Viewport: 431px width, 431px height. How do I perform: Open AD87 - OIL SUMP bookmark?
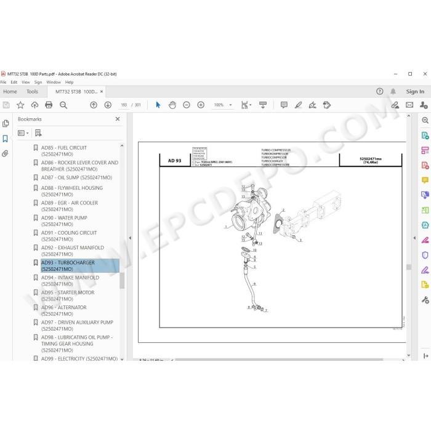click(77, 177)
